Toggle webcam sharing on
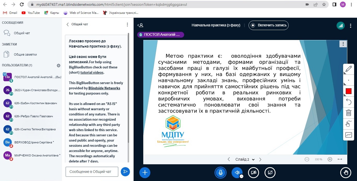 pyautogui.click(x=253, y=172)
